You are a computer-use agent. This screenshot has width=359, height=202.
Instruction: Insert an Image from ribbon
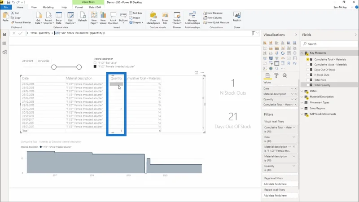(x=134, y=18)
